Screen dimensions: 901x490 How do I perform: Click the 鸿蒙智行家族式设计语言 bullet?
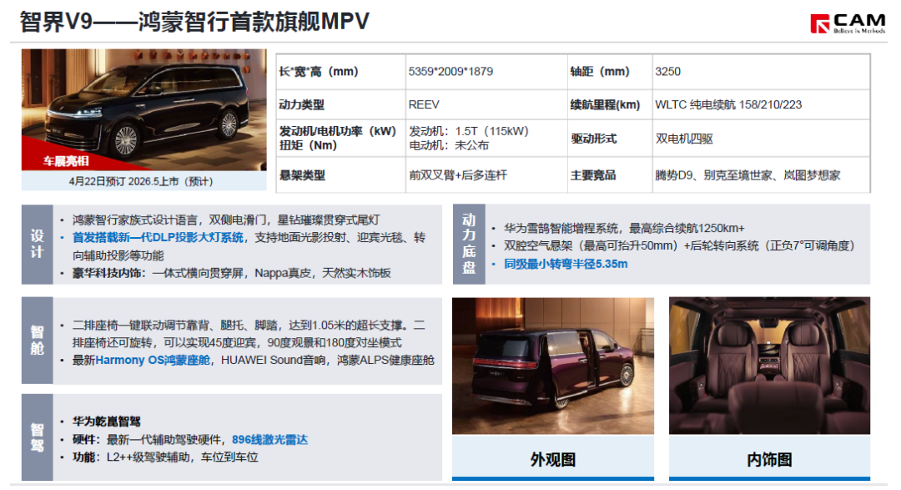pyautogui.click(x=226, y=220)
